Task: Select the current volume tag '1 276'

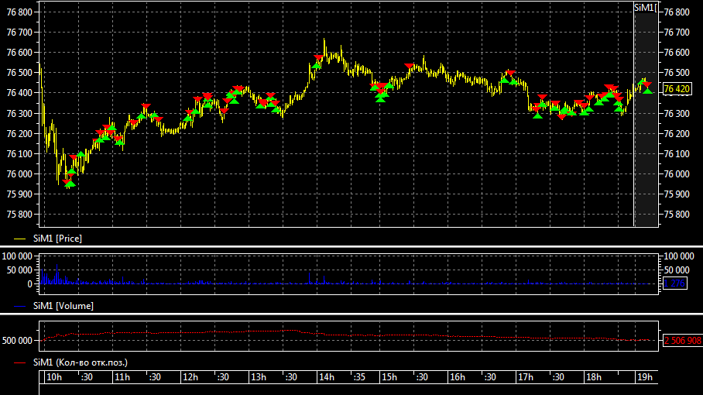Action: 674,283
